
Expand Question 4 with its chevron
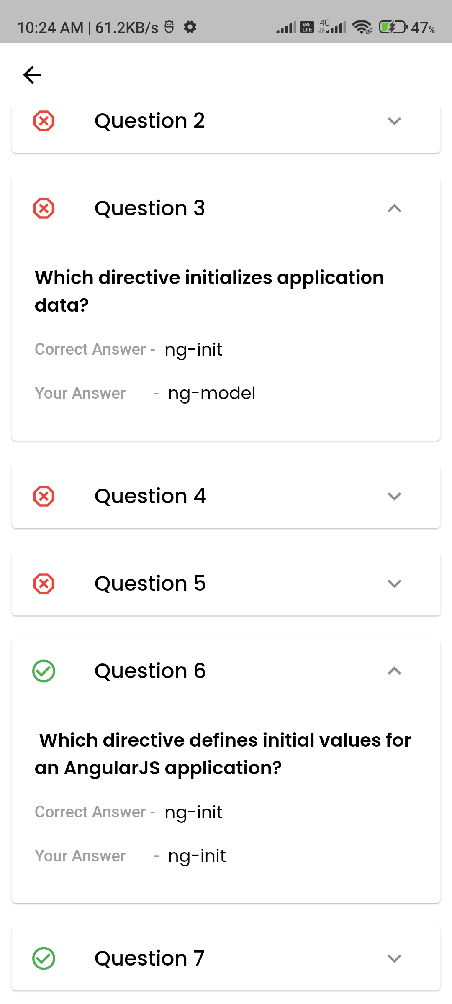point(394,497)
